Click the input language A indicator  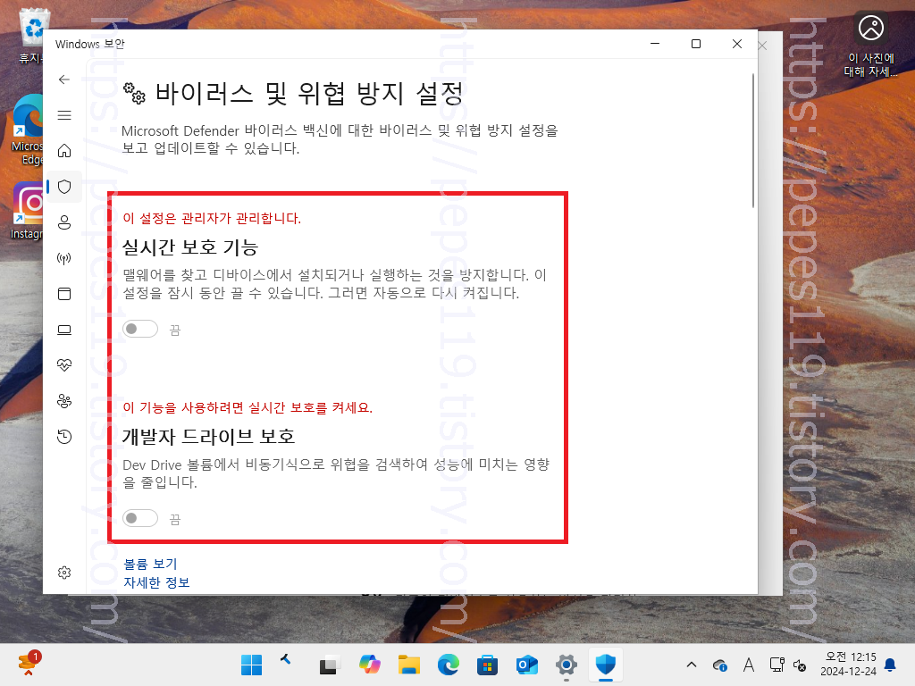(749, 665)
